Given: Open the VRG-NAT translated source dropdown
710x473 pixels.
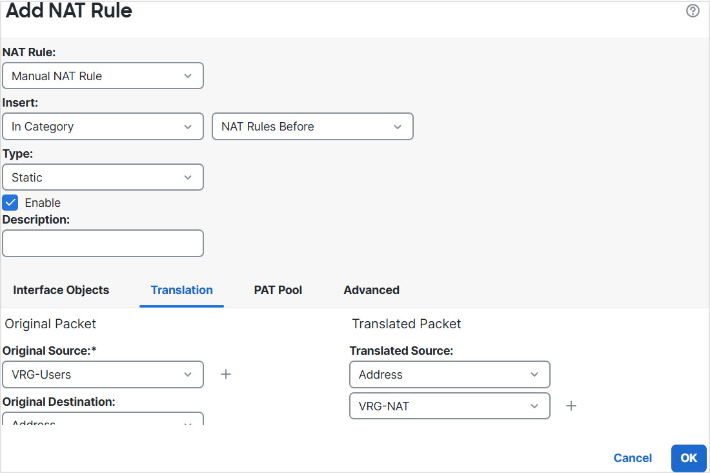Looking at the screenshot, I should coord(449,406).
